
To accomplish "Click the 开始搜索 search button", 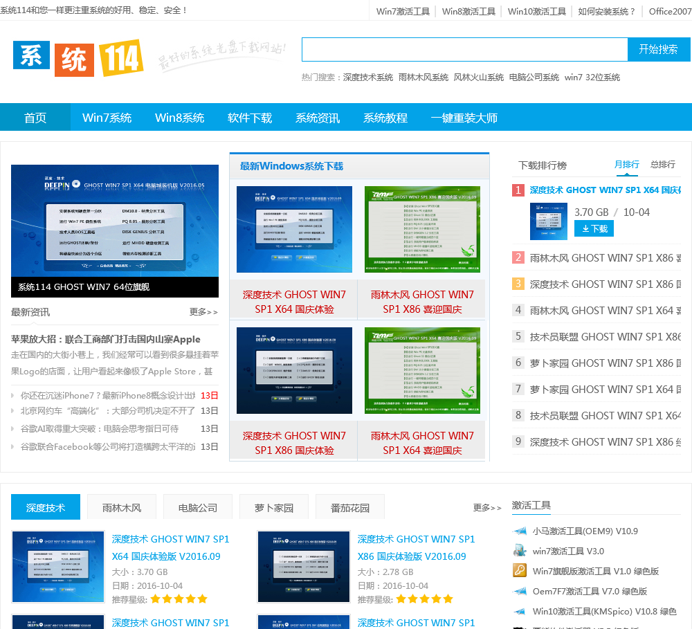I will 659,49.
